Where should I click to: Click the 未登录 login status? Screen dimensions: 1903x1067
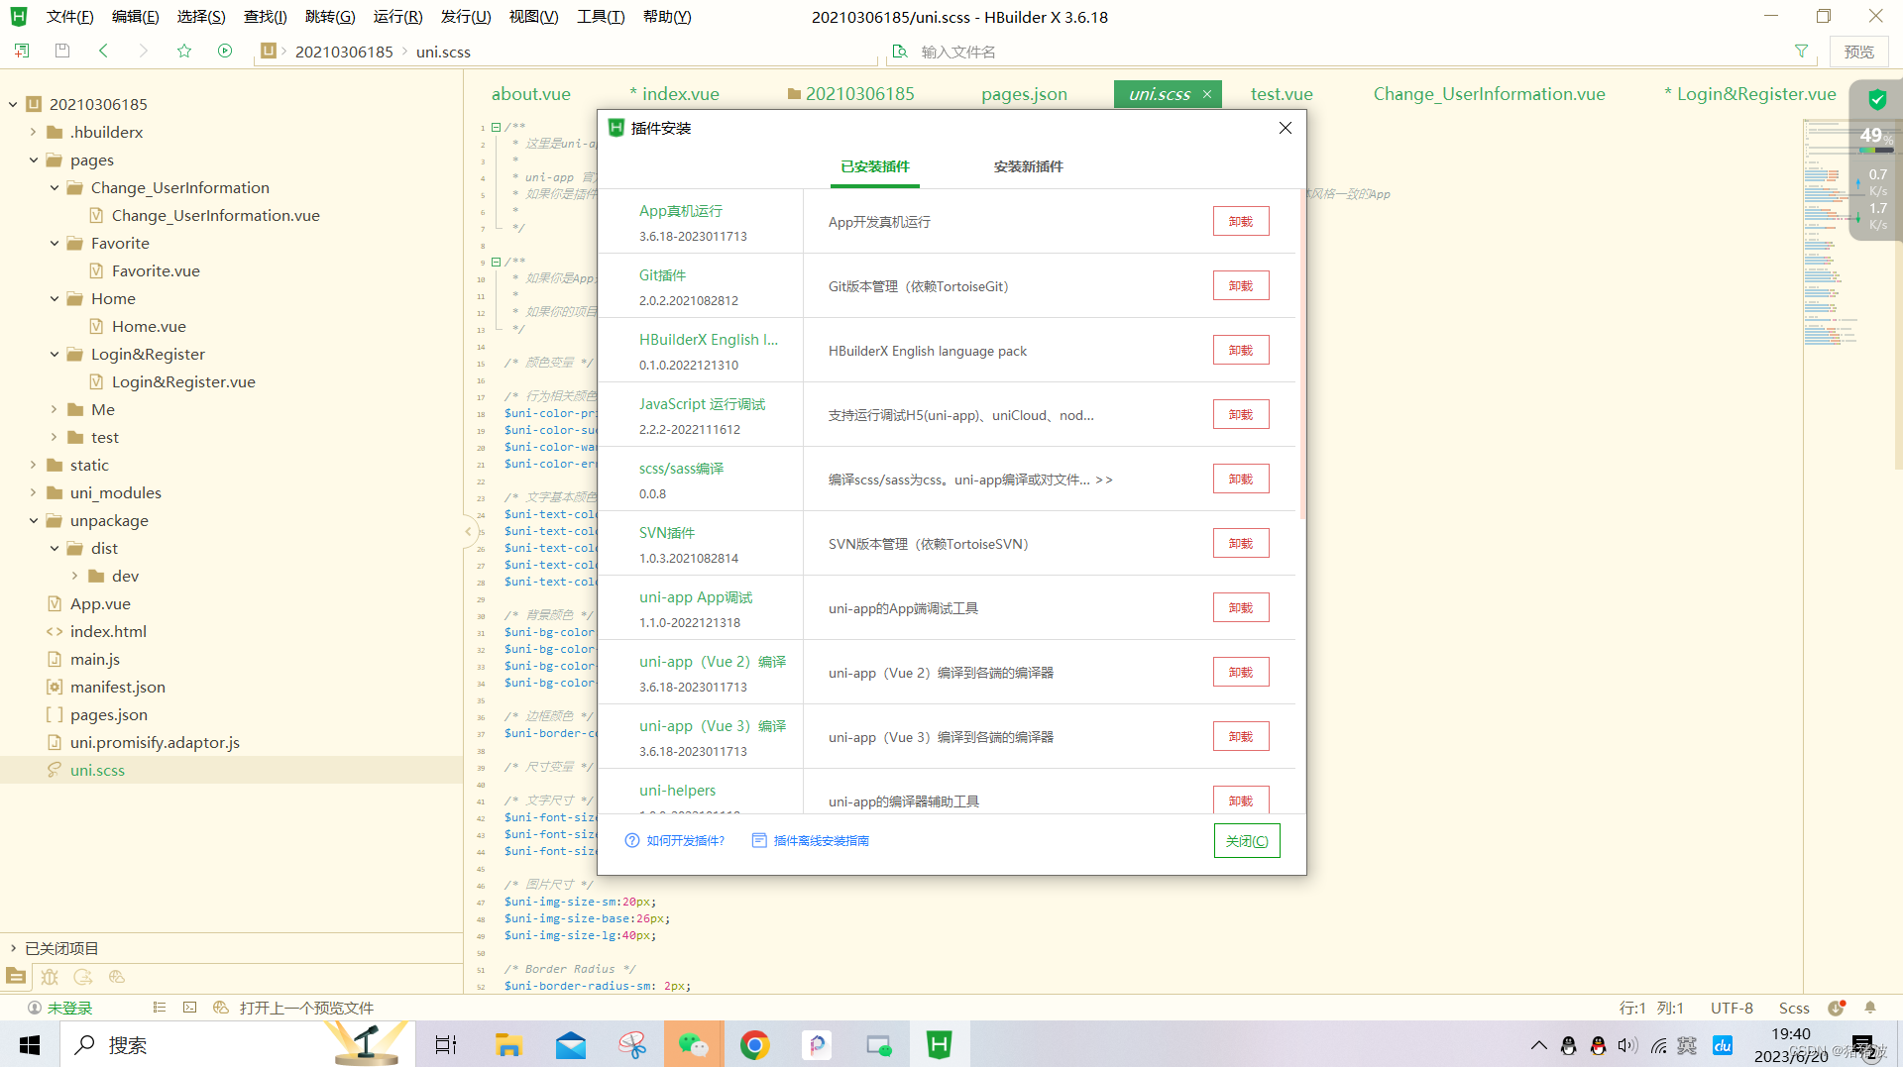[x=69, y=1008]
